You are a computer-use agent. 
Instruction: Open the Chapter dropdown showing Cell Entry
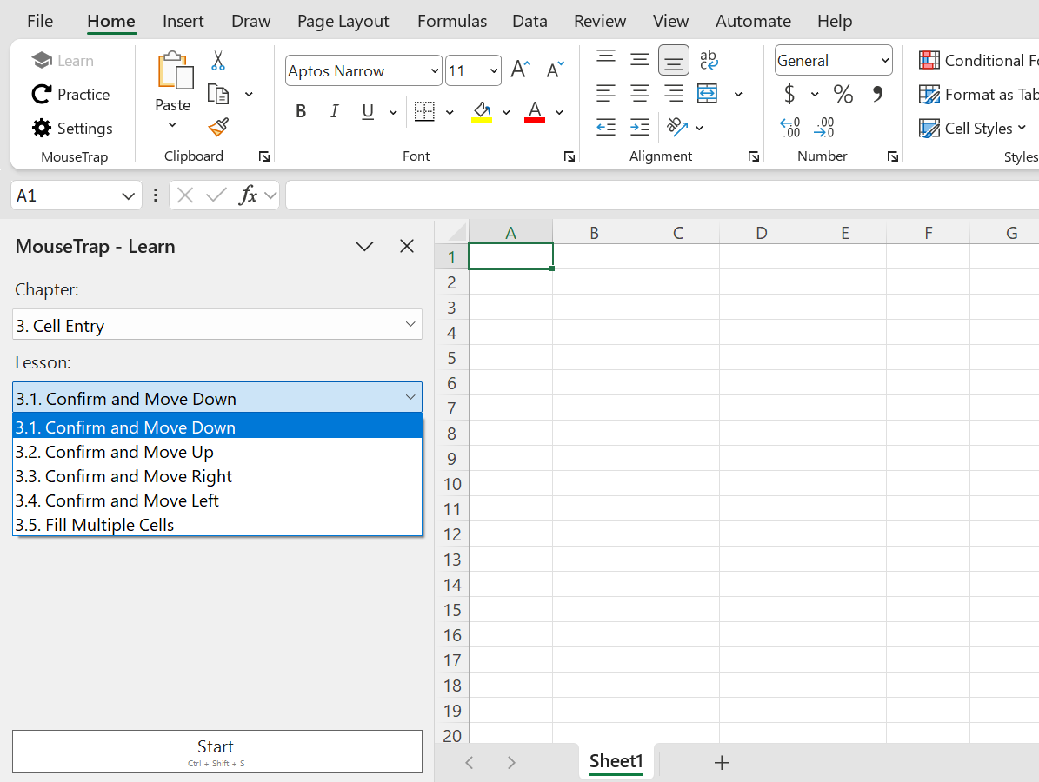coord(217,325)
